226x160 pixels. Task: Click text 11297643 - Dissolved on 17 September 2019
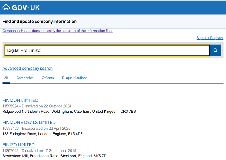(x=39, y=151)
